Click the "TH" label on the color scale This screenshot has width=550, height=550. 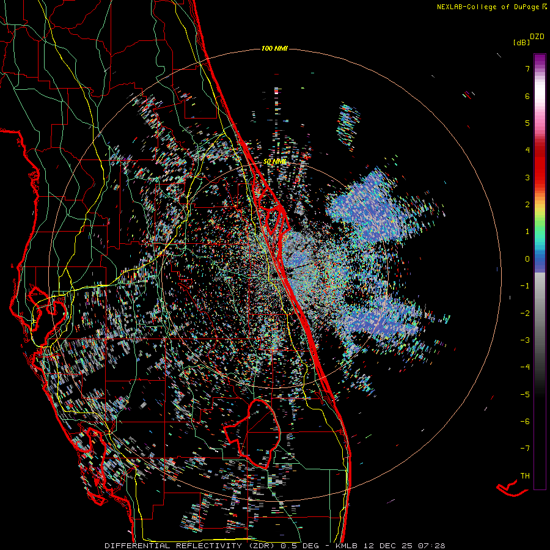(525, 476)
